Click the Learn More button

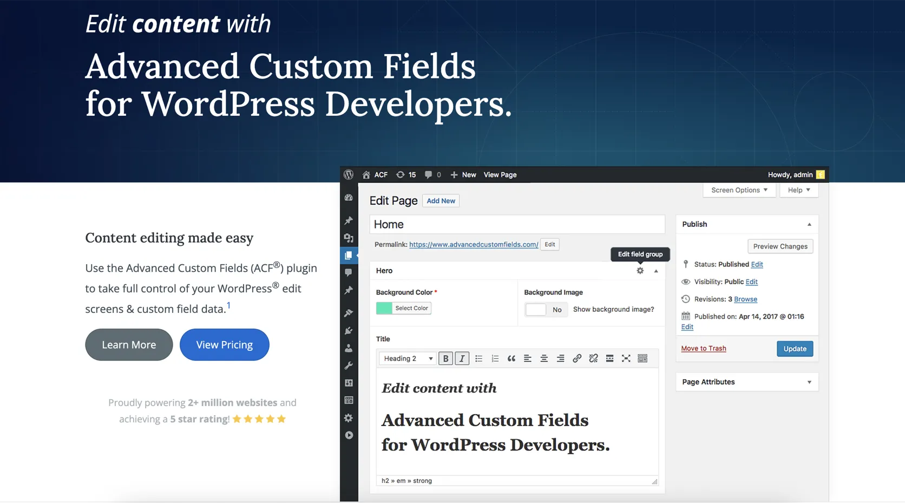coord(129,345)
